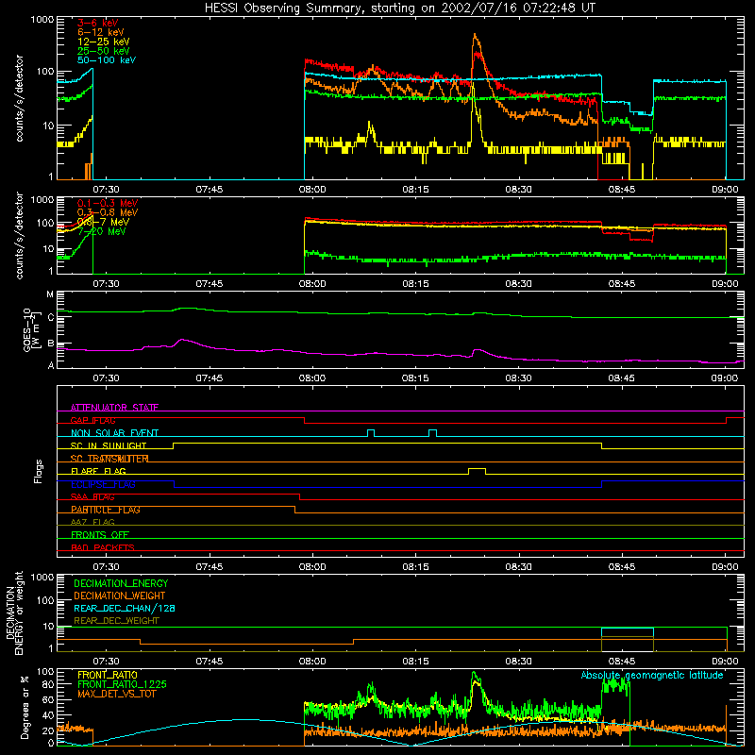Select the 3-6 keV legend label
Screen dimensions: 755x755
point(98,23)
